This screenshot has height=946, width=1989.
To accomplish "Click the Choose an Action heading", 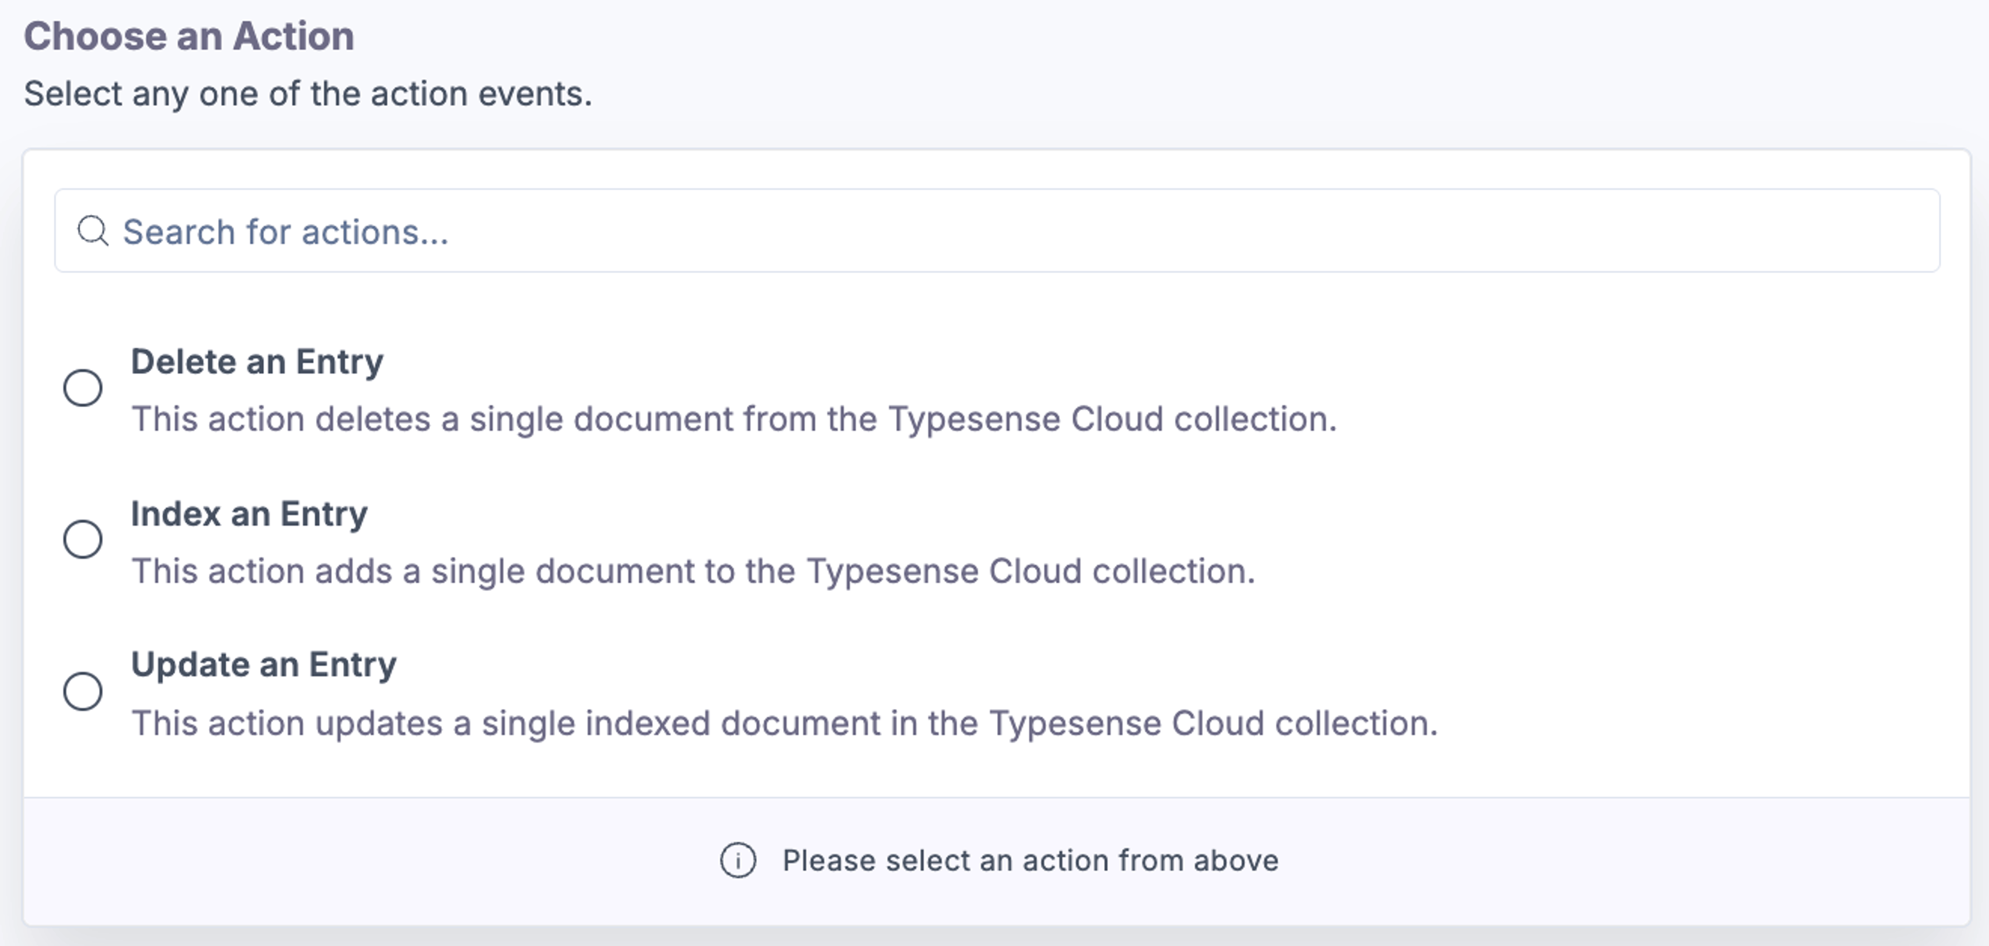I will pos(189,36).
